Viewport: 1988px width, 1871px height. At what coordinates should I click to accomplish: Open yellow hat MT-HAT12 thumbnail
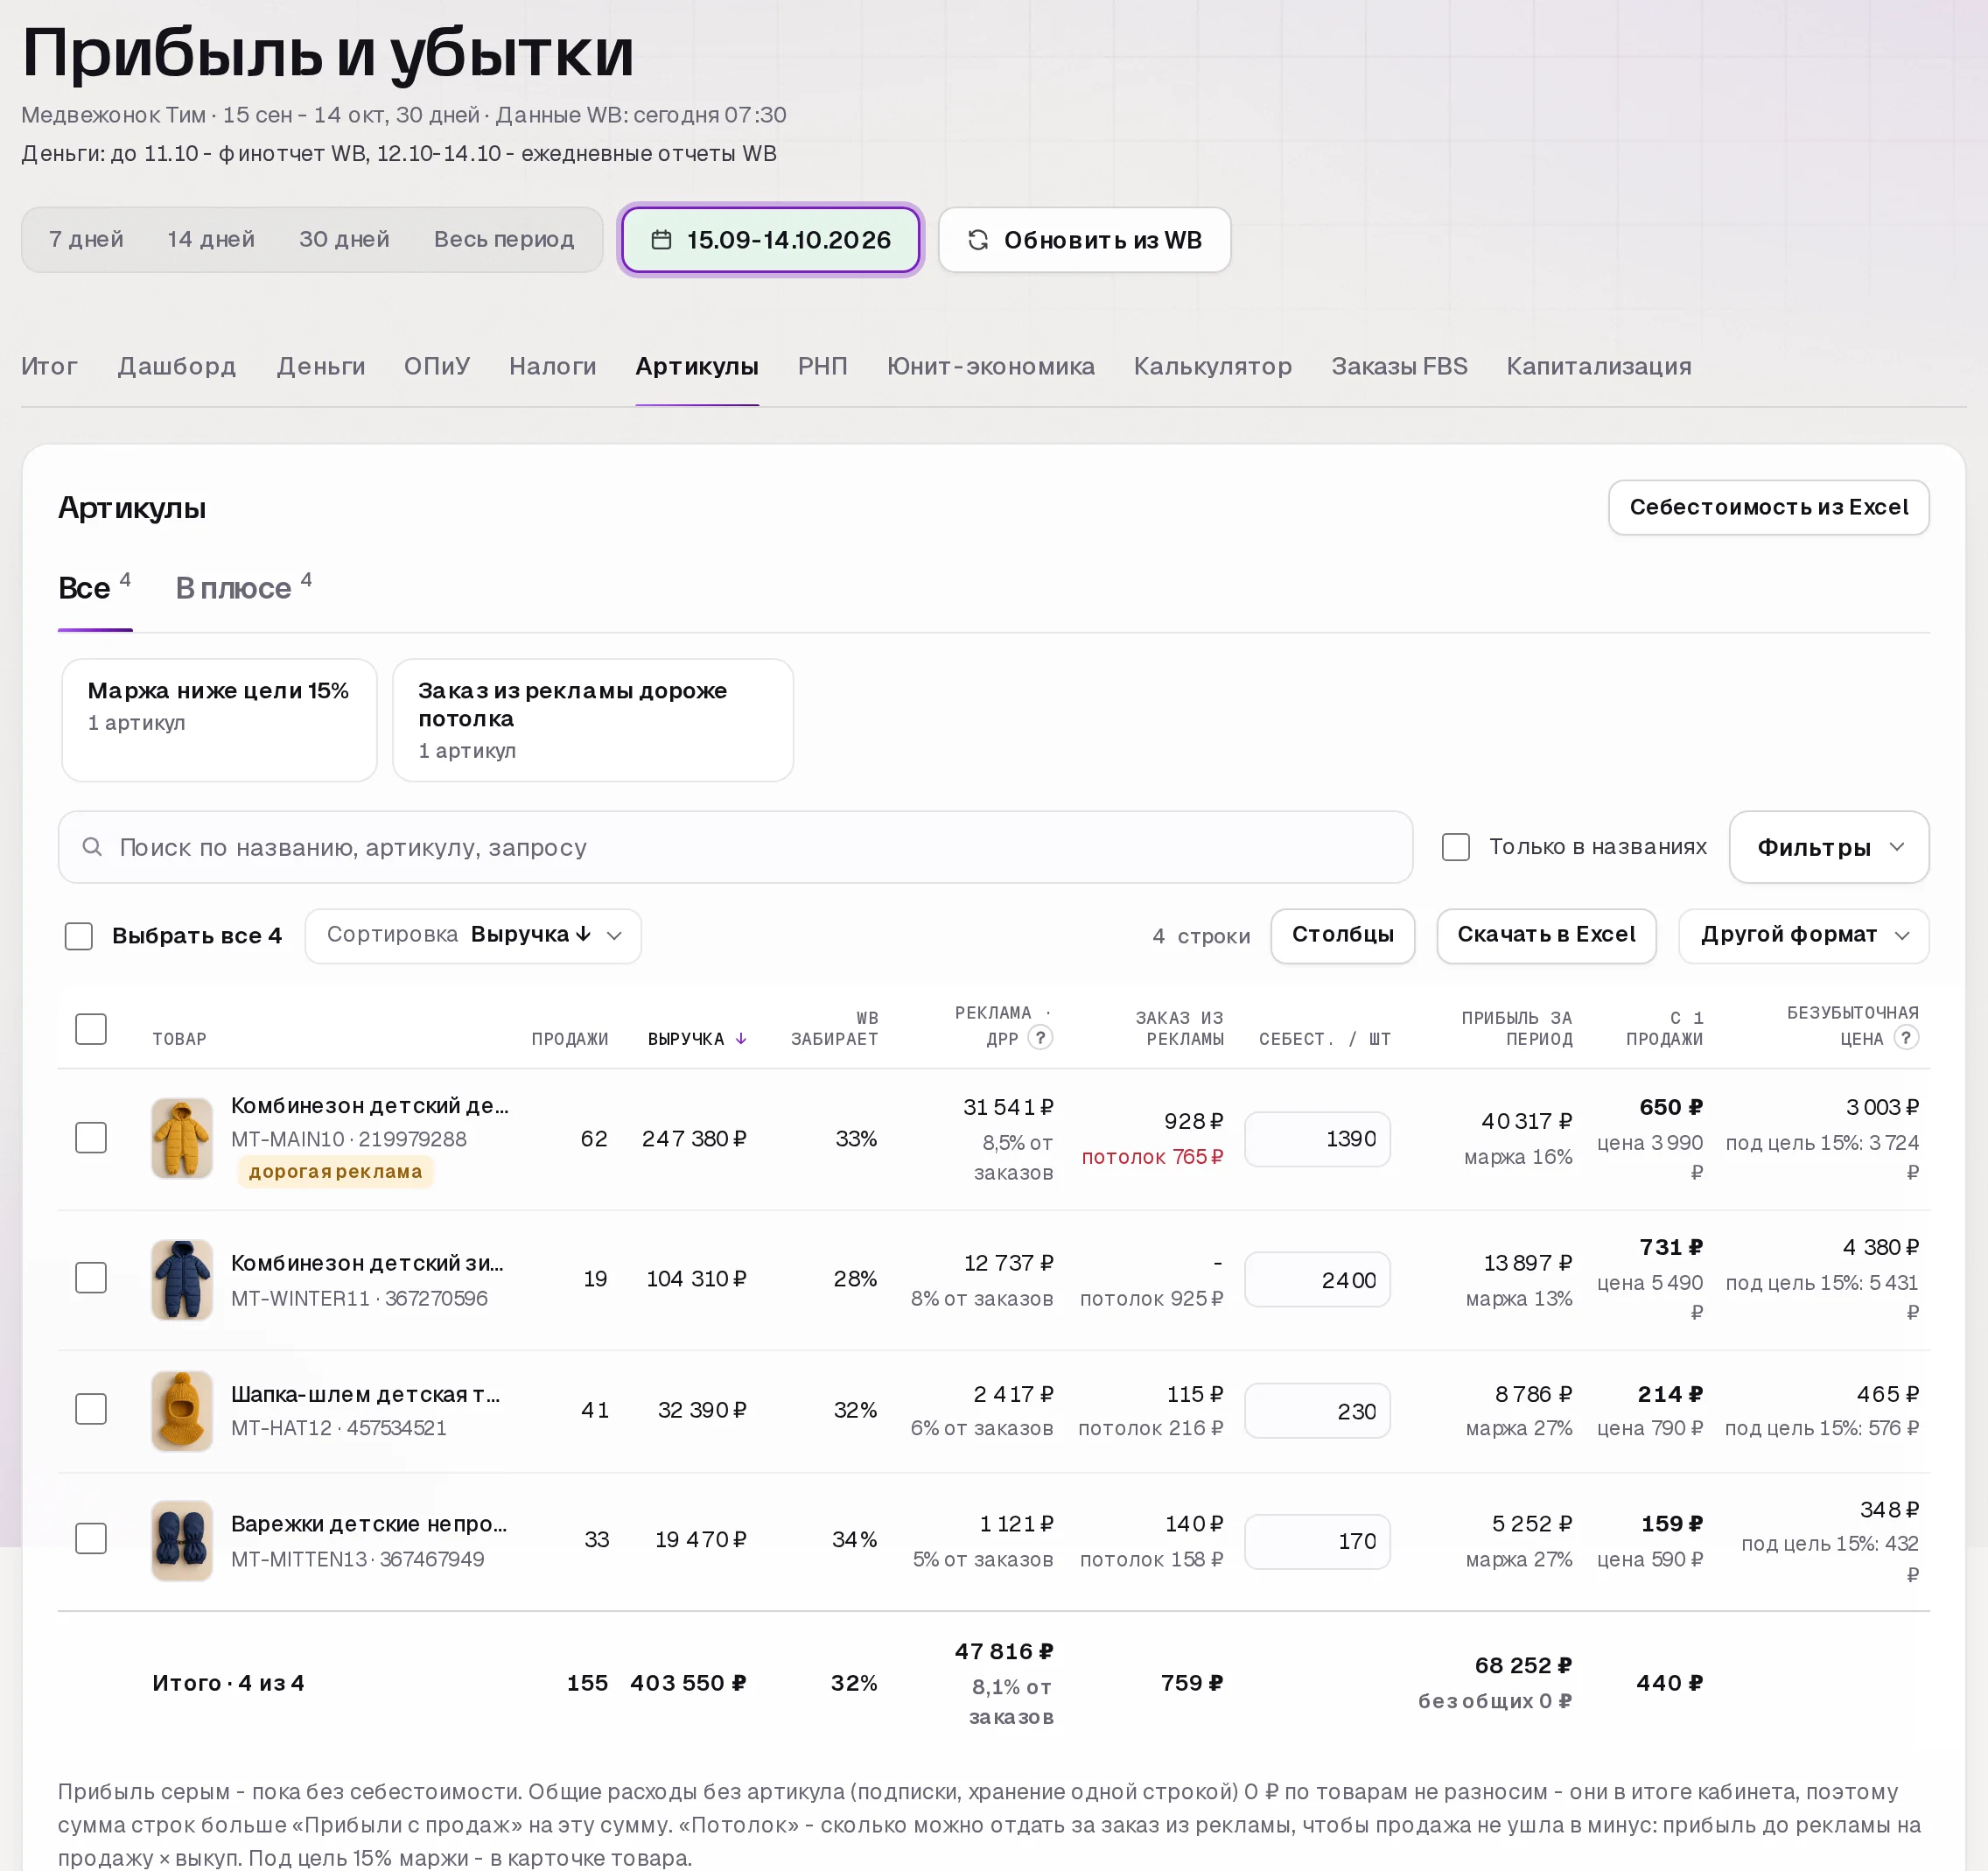pyautogui.click(x=182, y=1410)
